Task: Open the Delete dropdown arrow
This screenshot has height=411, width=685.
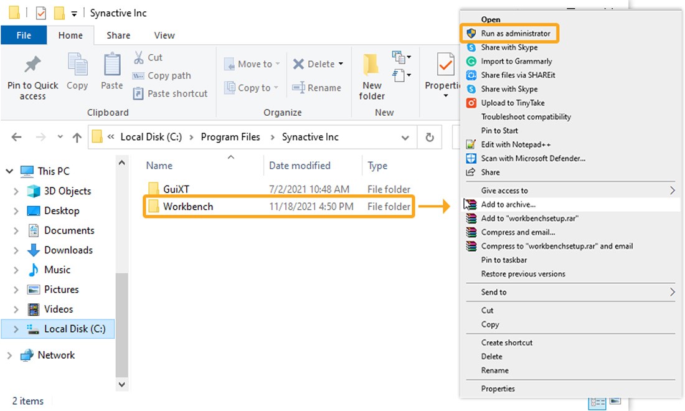Action: [x=341, y=64]
